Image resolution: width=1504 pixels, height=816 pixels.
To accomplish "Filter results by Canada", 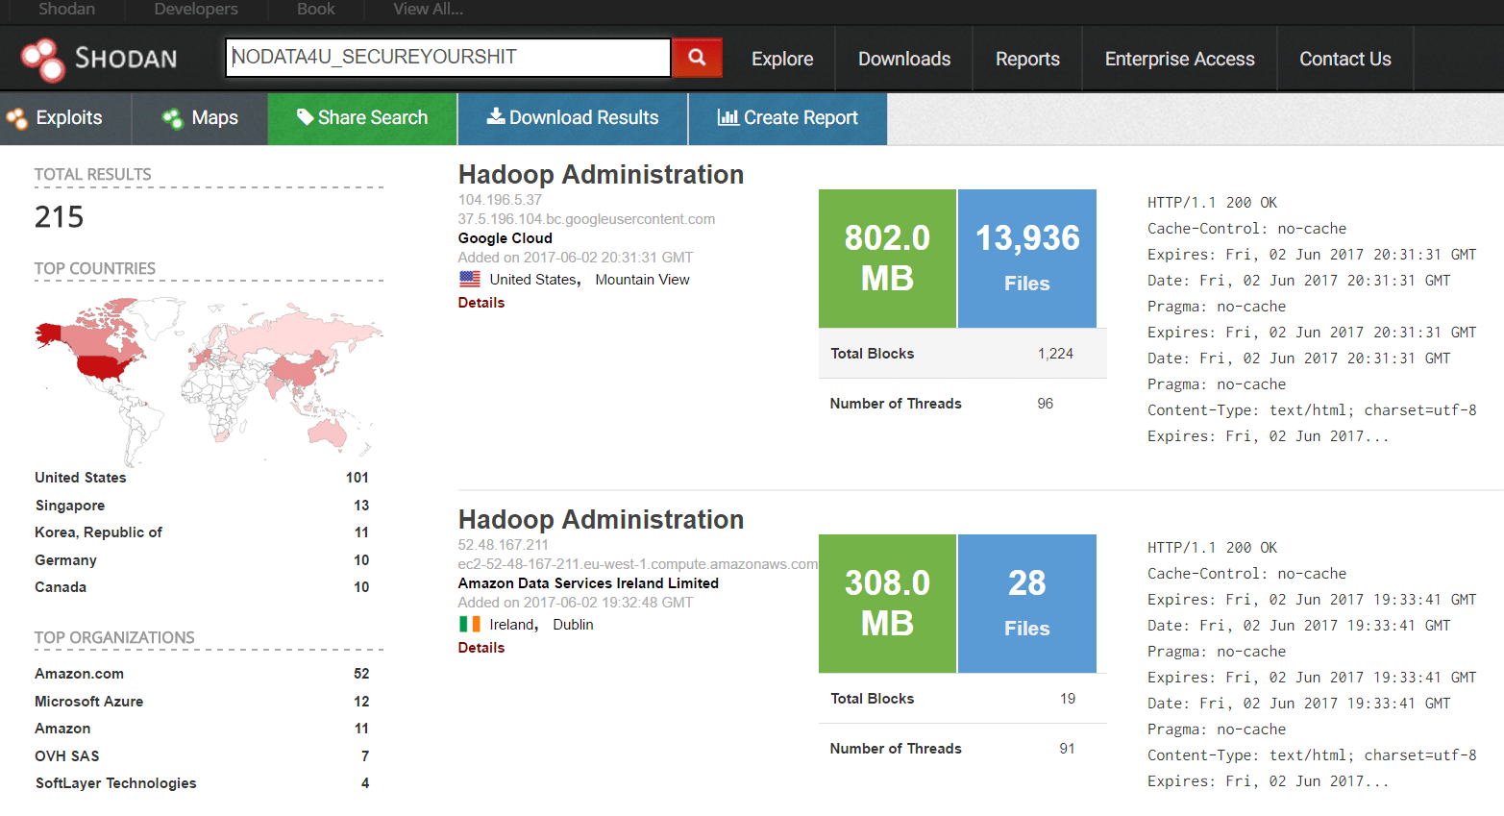I will pos(61,587).
